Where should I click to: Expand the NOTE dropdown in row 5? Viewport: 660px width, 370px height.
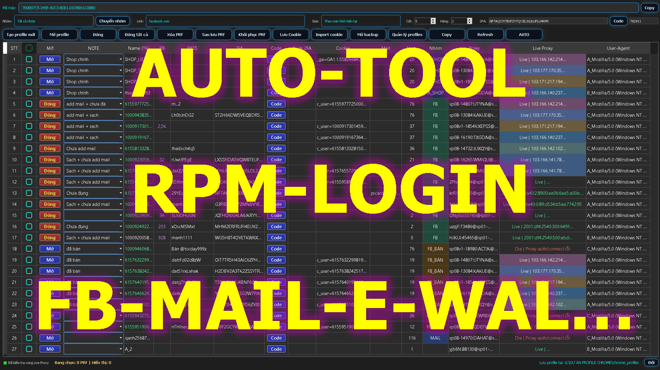(x=93, y=104)
